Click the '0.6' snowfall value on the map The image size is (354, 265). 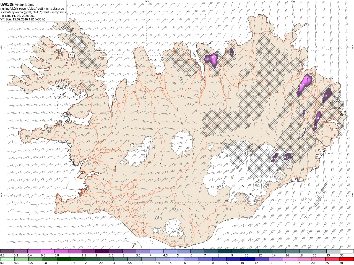click(302, 86)
